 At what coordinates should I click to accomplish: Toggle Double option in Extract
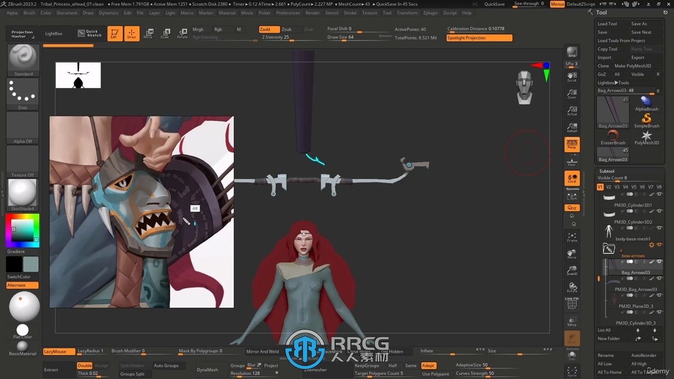(85, 365)
